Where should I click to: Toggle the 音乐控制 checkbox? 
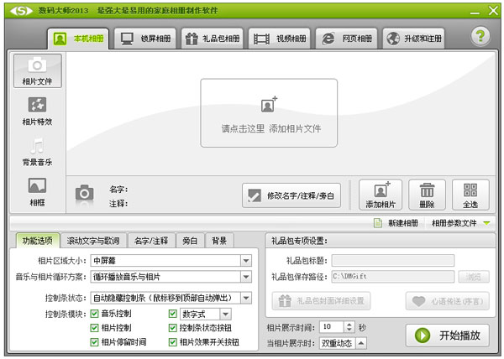94,314
